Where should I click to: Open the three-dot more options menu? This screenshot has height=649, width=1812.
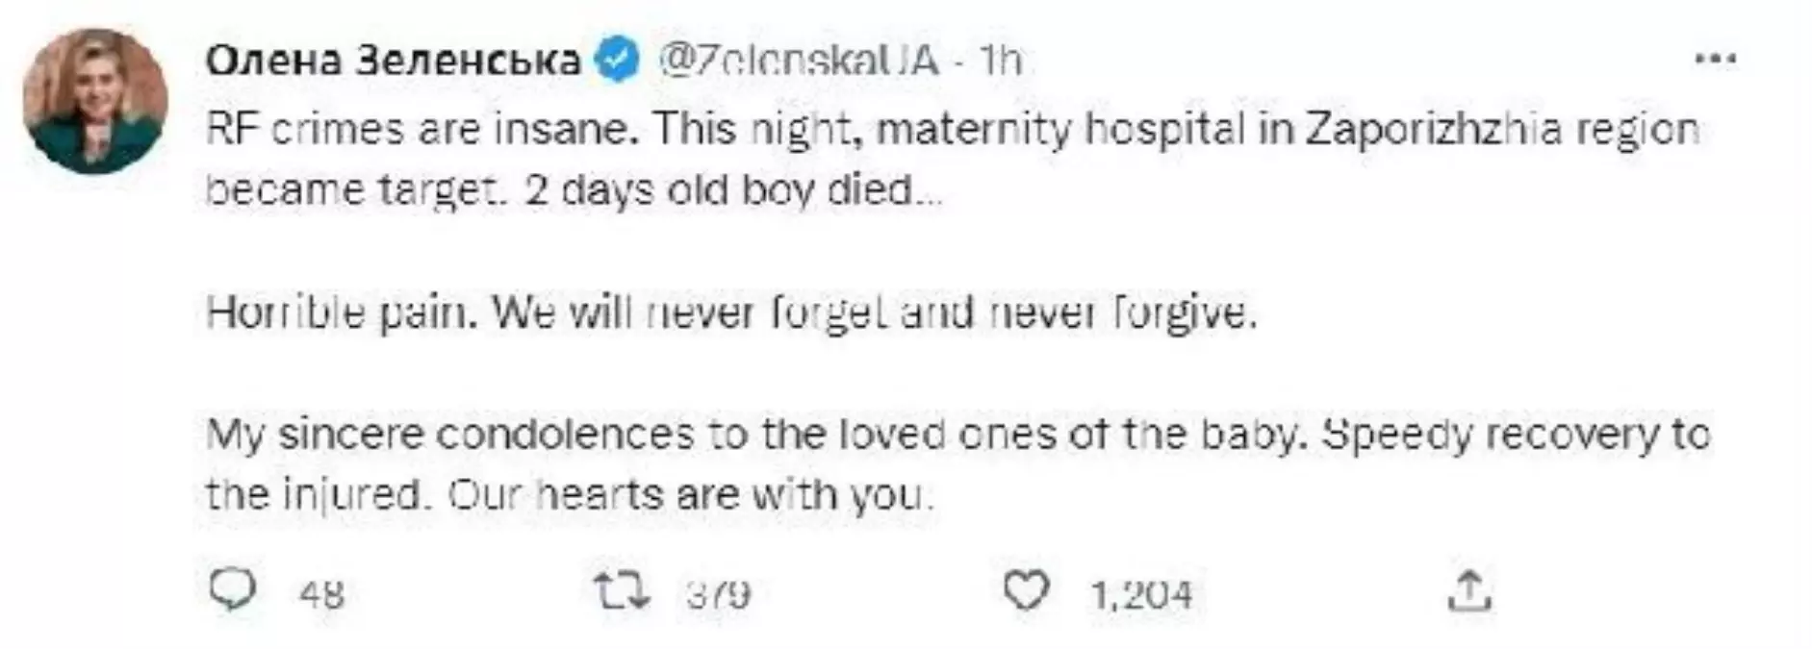(1715, 60)
